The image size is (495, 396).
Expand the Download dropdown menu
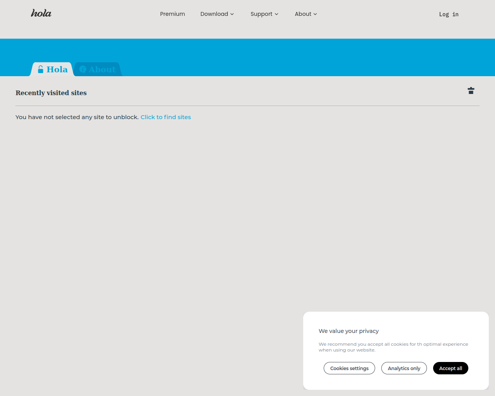tap(217, 14)
